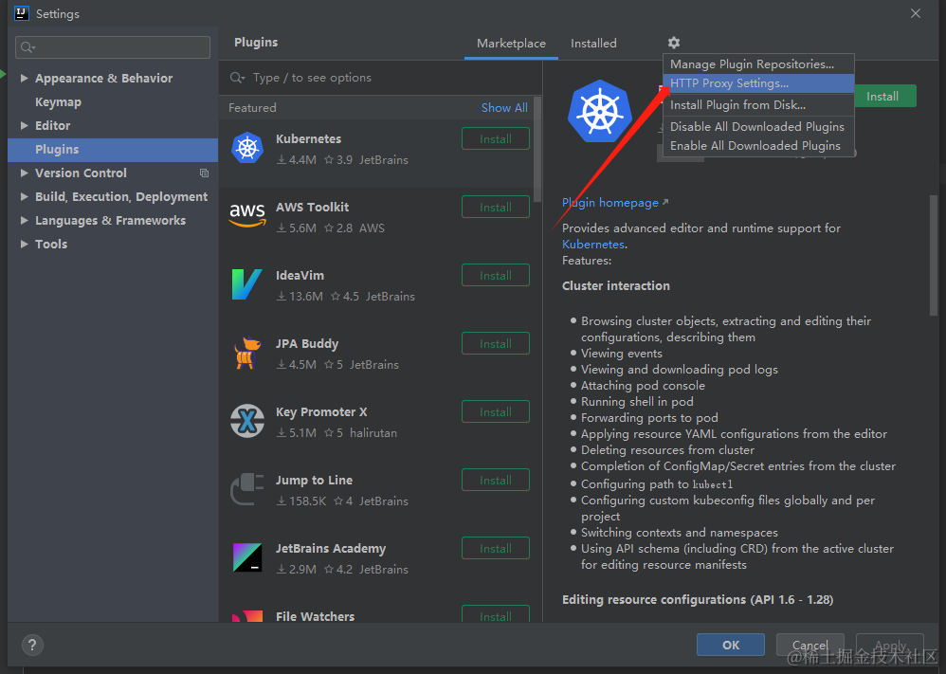Install the Key Promoter X plugin

pyautogui.click(x=496, y=411)
